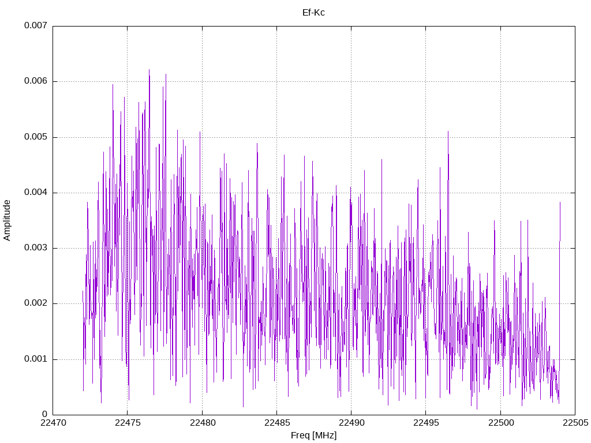Viewport: 591px width, 443px height.
Task: Click the Freq [MHz] axis label
Action: (313, 436)
